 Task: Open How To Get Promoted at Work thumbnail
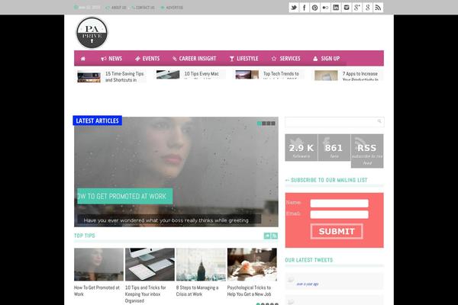(98, 265)
